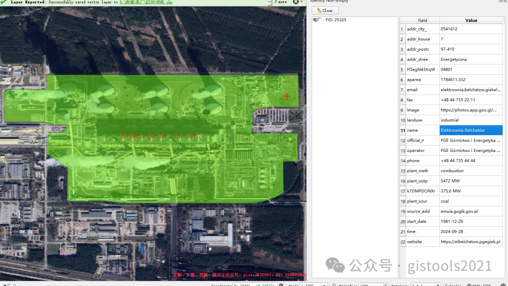
Task: Click the red Elektrownia Bełchatów map label
Action: [x=163, y=136]
